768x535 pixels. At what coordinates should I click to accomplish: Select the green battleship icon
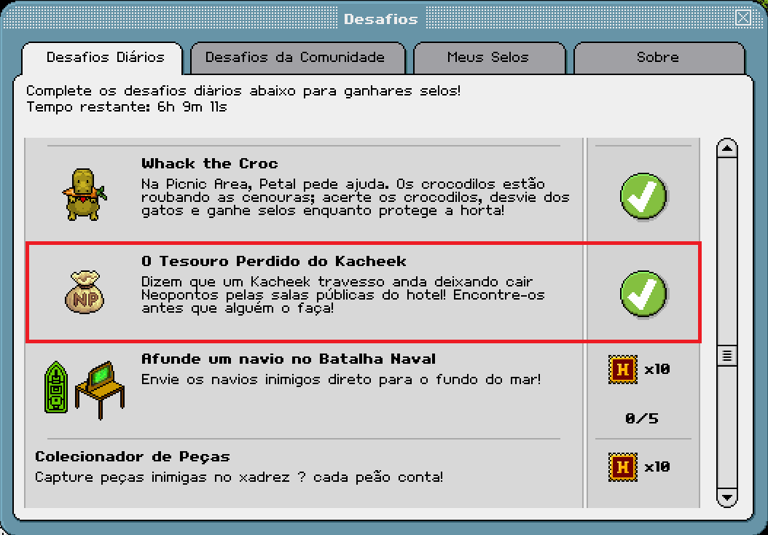(56, 387)
